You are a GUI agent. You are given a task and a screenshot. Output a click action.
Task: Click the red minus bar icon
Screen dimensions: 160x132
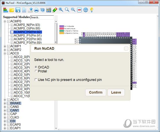coord(79,10)
